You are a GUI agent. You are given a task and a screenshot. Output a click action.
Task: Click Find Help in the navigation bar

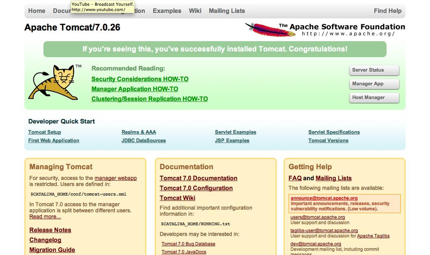[388, 11]
